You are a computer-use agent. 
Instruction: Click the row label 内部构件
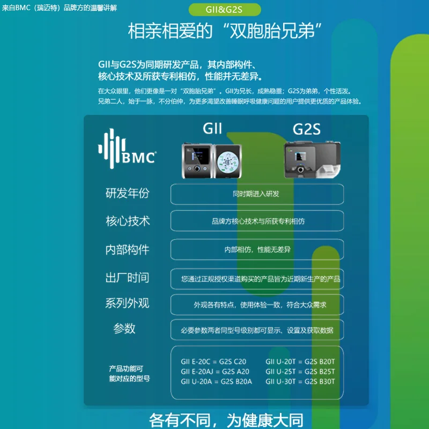(x=127, y=249)
